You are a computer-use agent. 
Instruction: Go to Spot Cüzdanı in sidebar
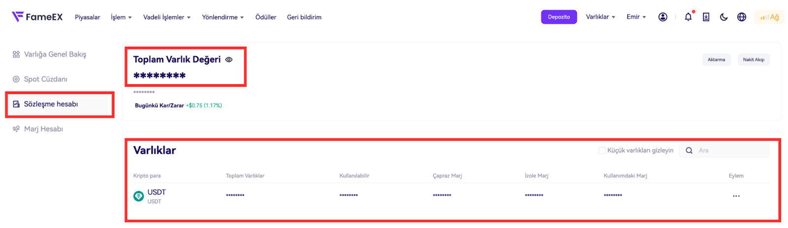pyautogui.click(x=45, y=79)
